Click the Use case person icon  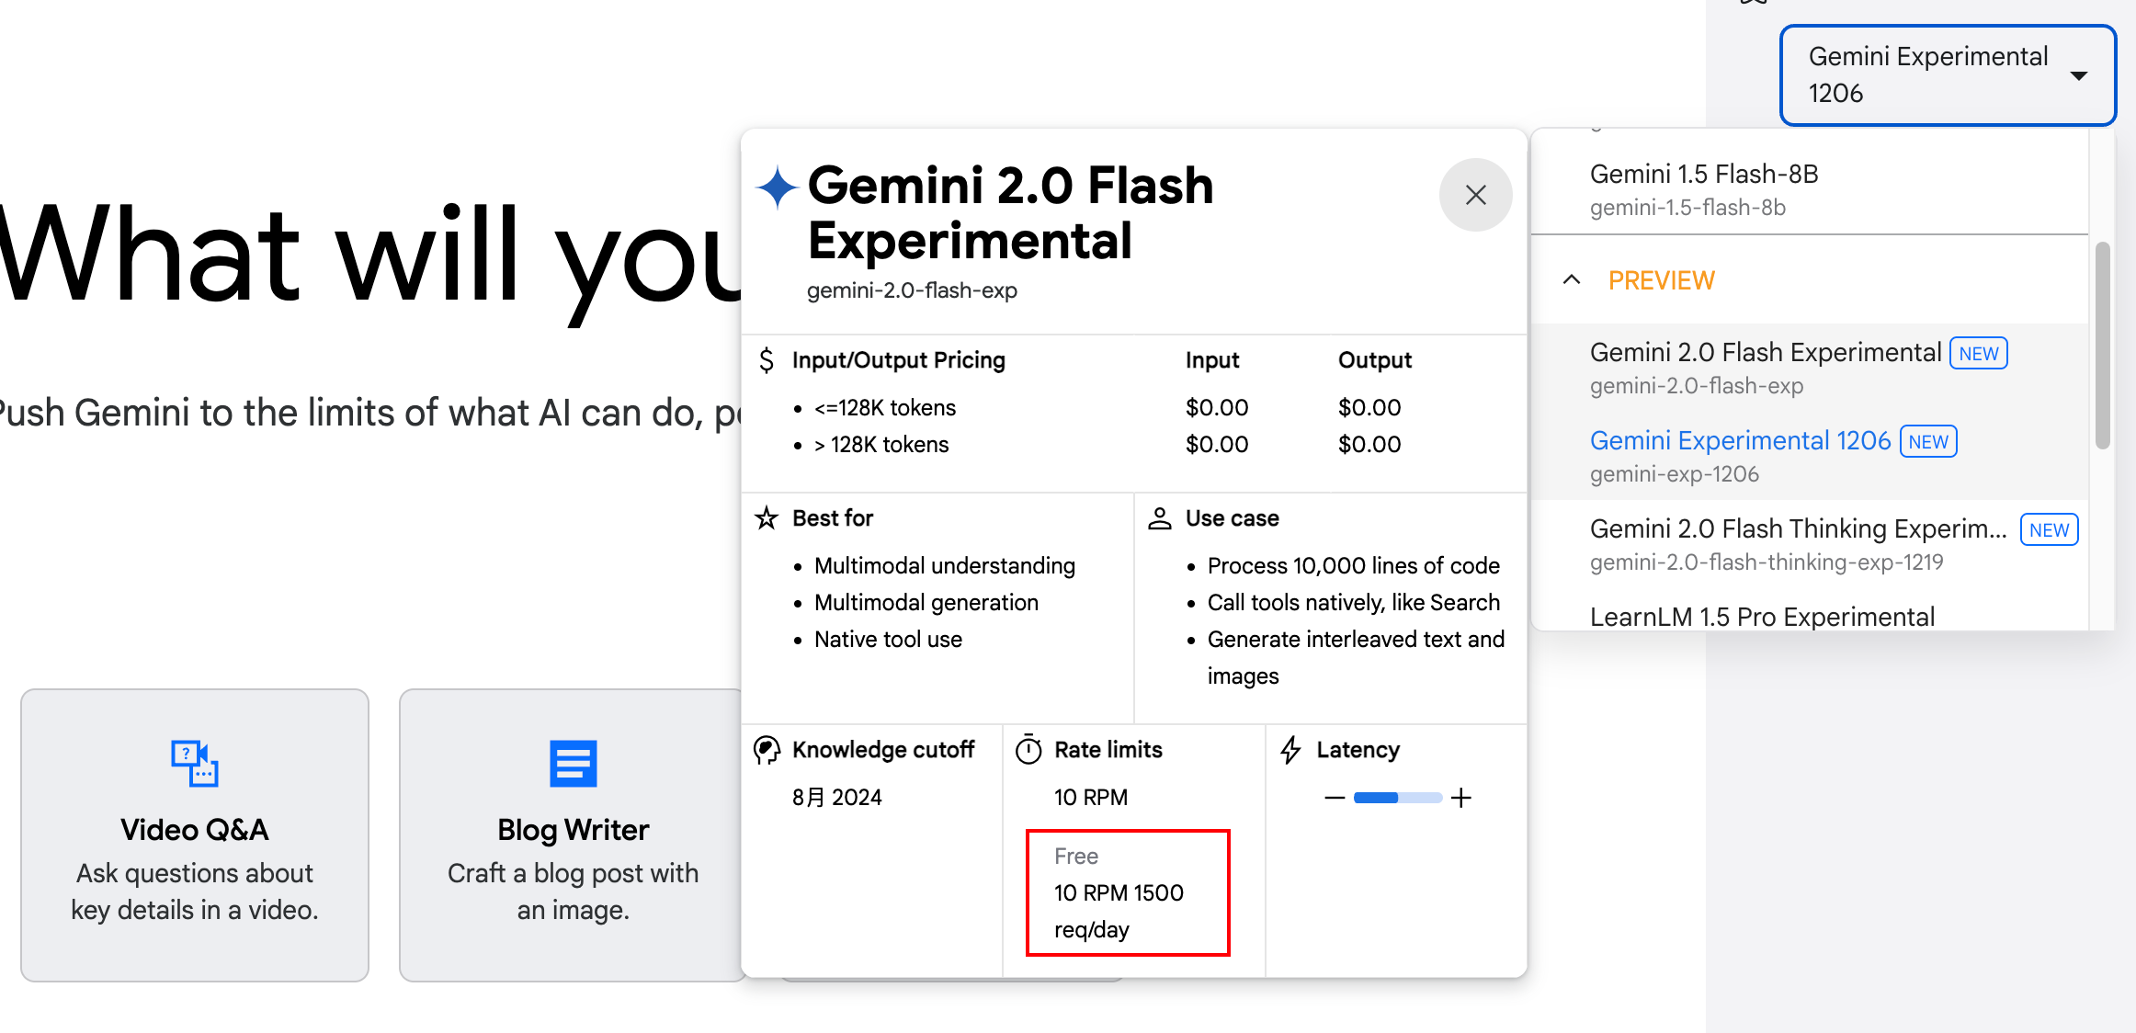coord(1160,518)
